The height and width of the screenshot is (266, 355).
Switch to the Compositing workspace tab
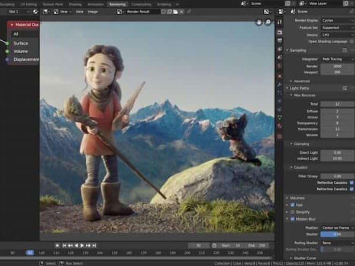141,4
